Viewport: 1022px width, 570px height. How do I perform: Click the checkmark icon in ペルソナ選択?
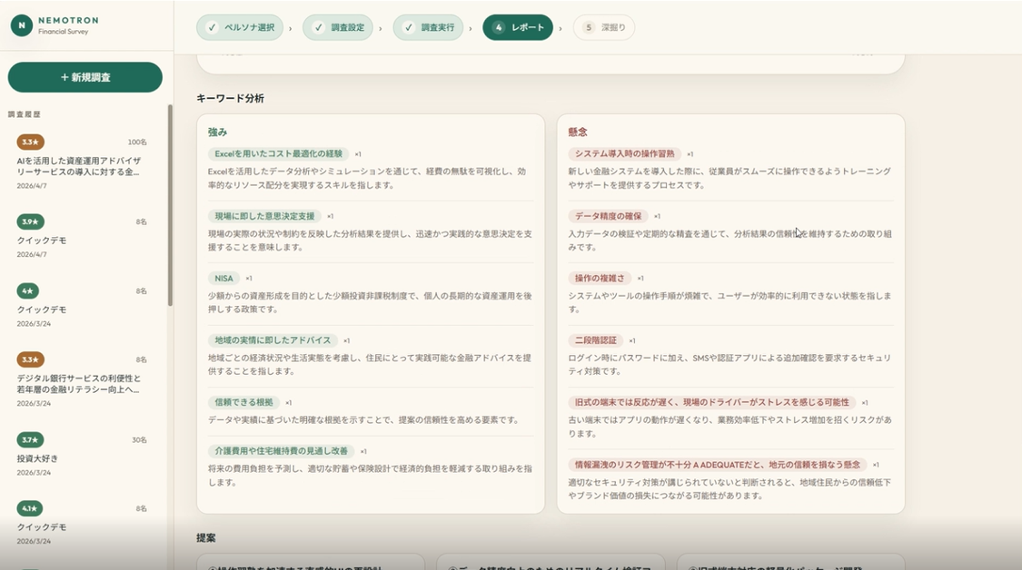pyautogui.click(x=211, y=27)
